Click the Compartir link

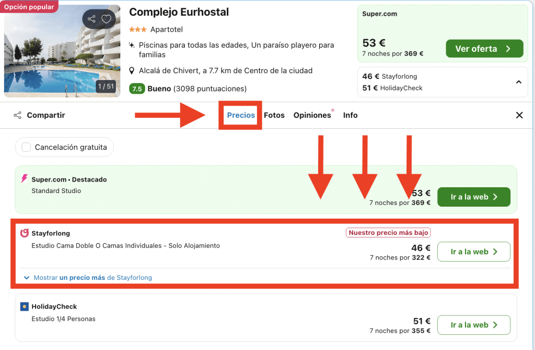(x=46, y=115)
